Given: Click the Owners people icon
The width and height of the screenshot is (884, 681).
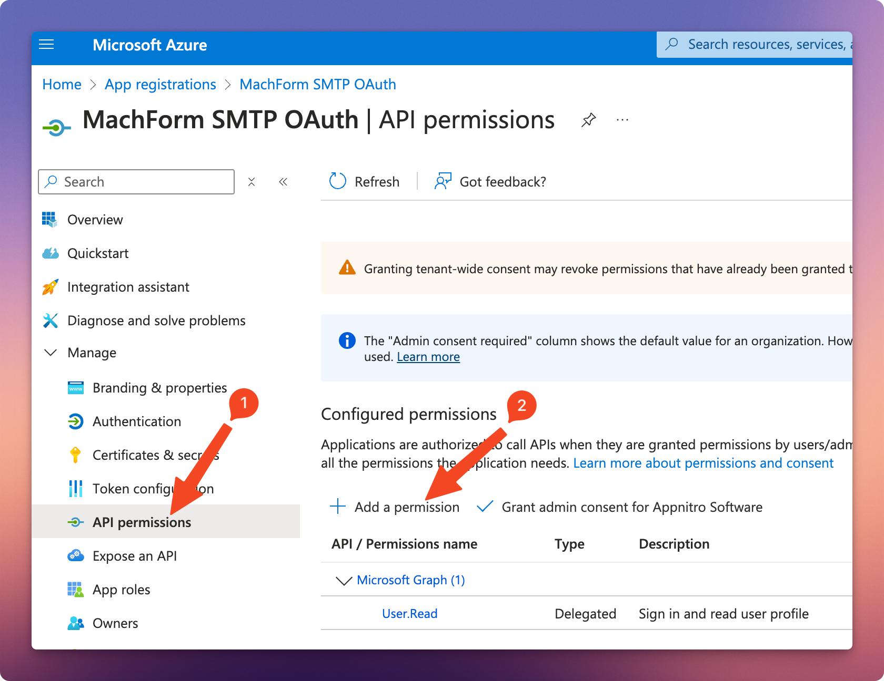Looking at the screenshot, I should [x=76, y=623].
